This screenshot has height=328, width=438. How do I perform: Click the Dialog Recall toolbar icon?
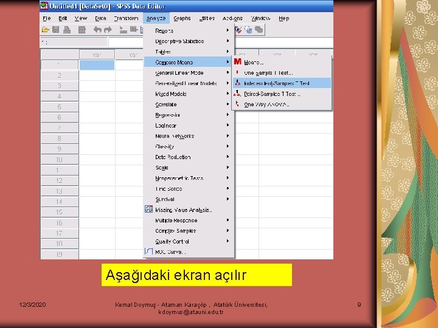(x=82, y=30)
